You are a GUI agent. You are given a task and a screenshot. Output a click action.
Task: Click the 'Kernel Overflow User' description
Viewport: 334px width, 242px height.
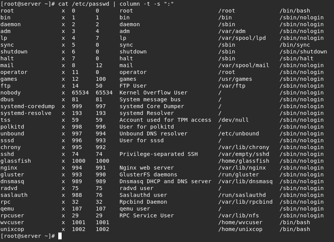click(153, 93)
